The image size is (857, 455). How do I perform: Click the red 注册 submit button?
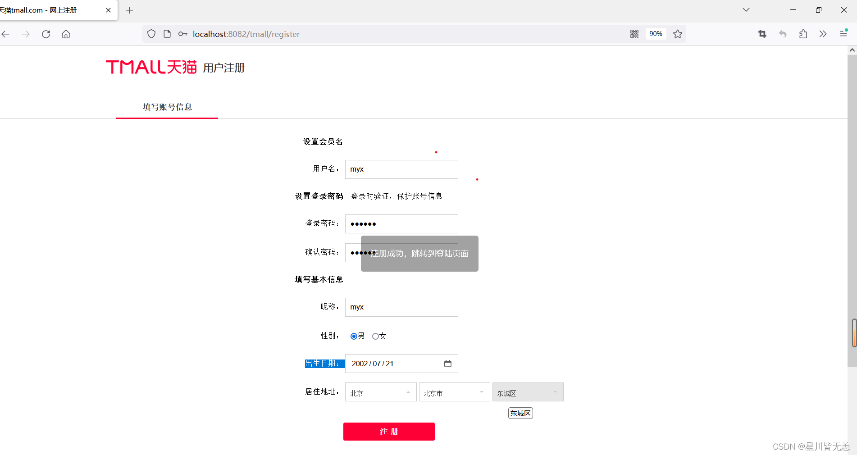[x=389, y=432]
